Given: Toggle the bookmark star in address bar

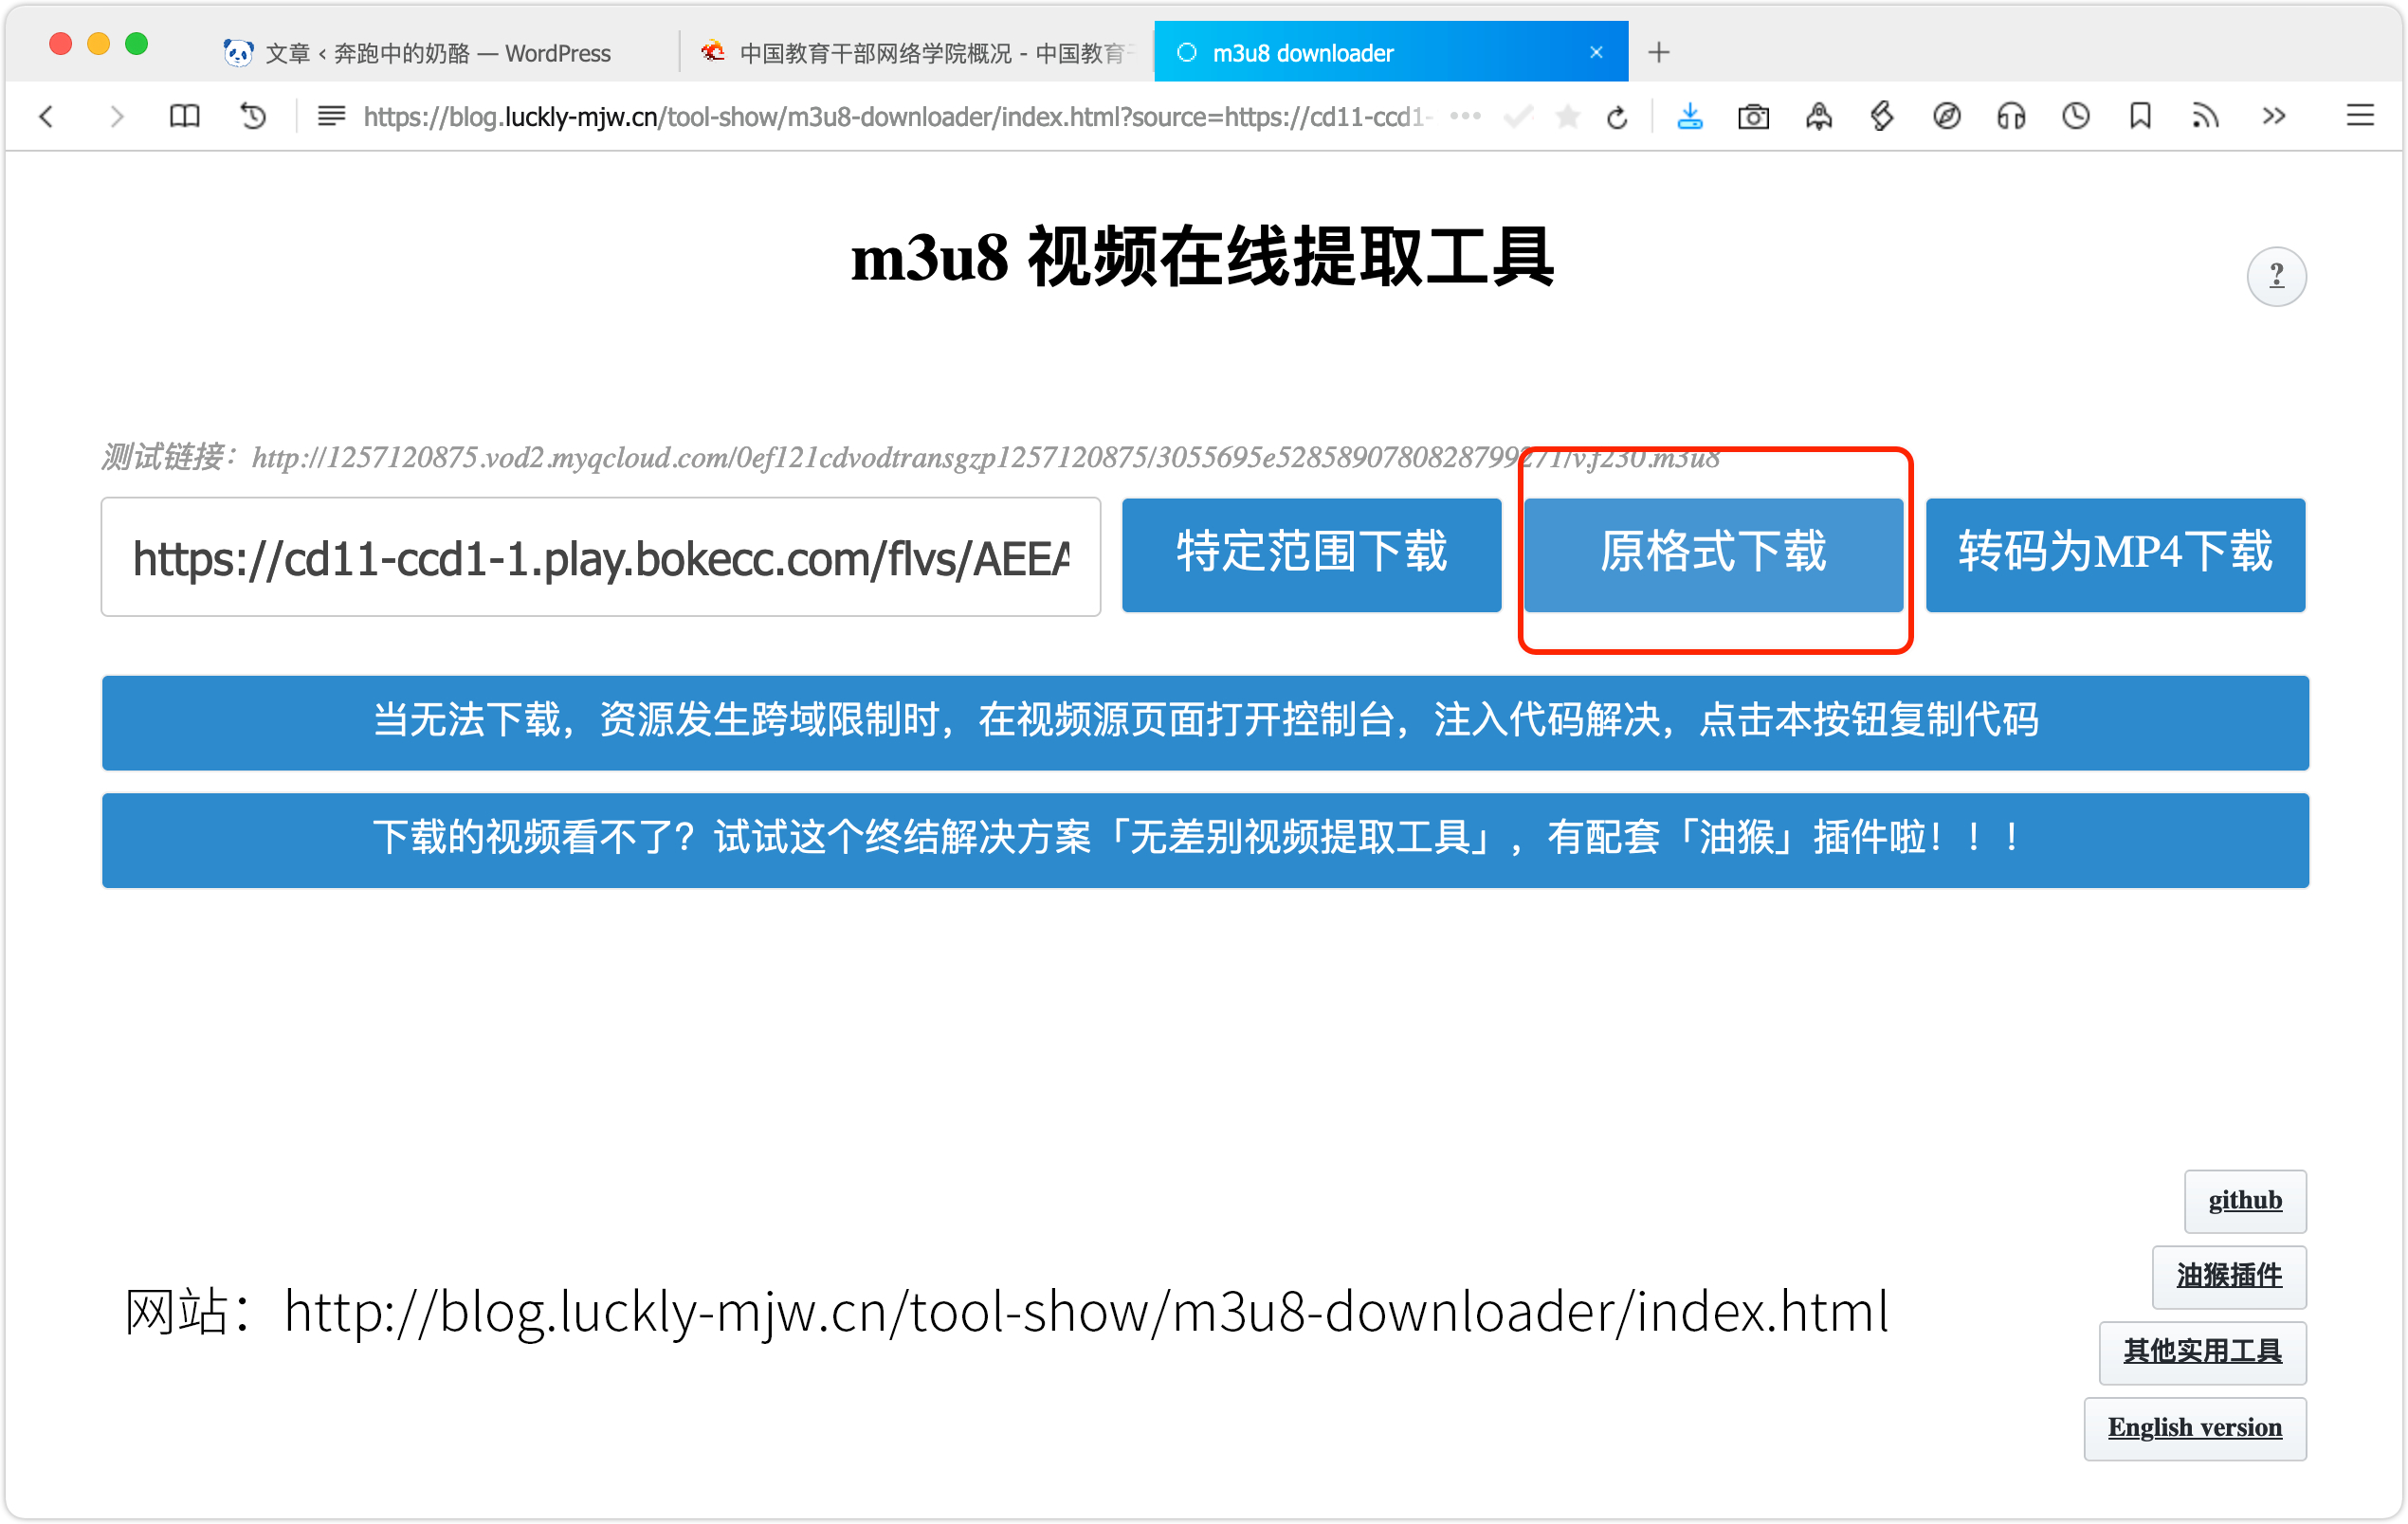Looking at the screenshot, I should click(1567, 117).
